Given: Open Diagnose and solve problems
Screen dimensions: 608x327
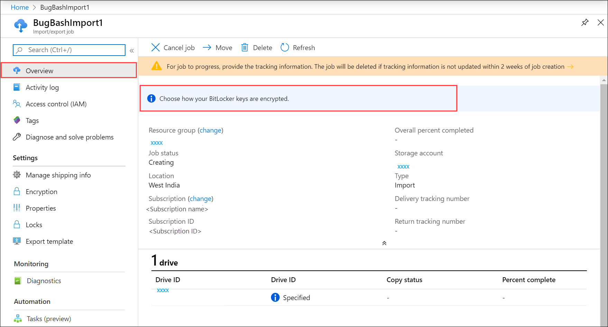Looking at the screenshot, I should coord(69,137).
